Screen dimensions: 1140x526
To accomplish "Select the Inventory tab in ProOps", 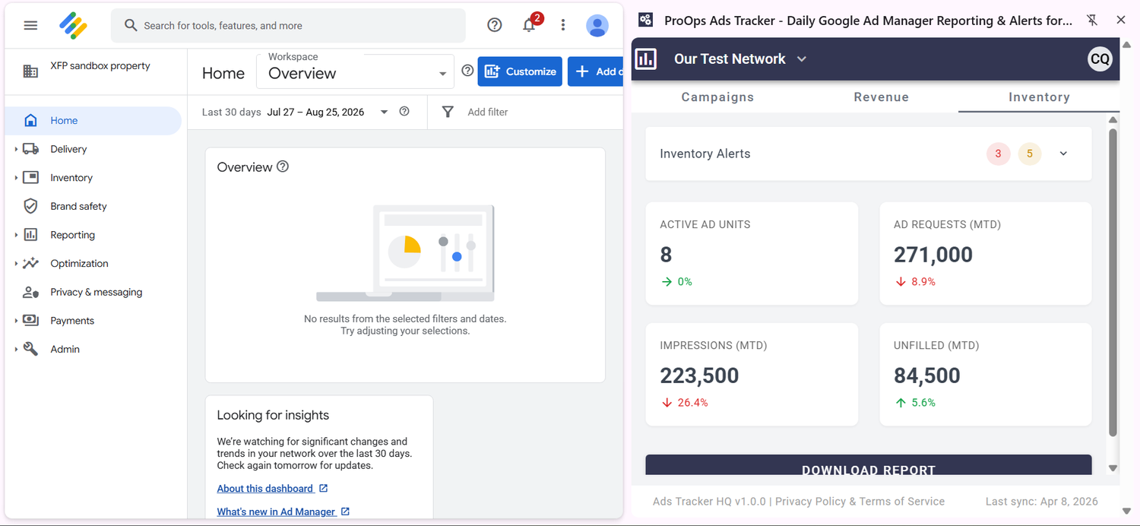I will tap(1039, 97).
